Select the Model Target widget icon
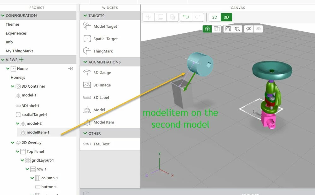Image resolution: width=315 pixels, height=195 pixels. tap(87, 26)
